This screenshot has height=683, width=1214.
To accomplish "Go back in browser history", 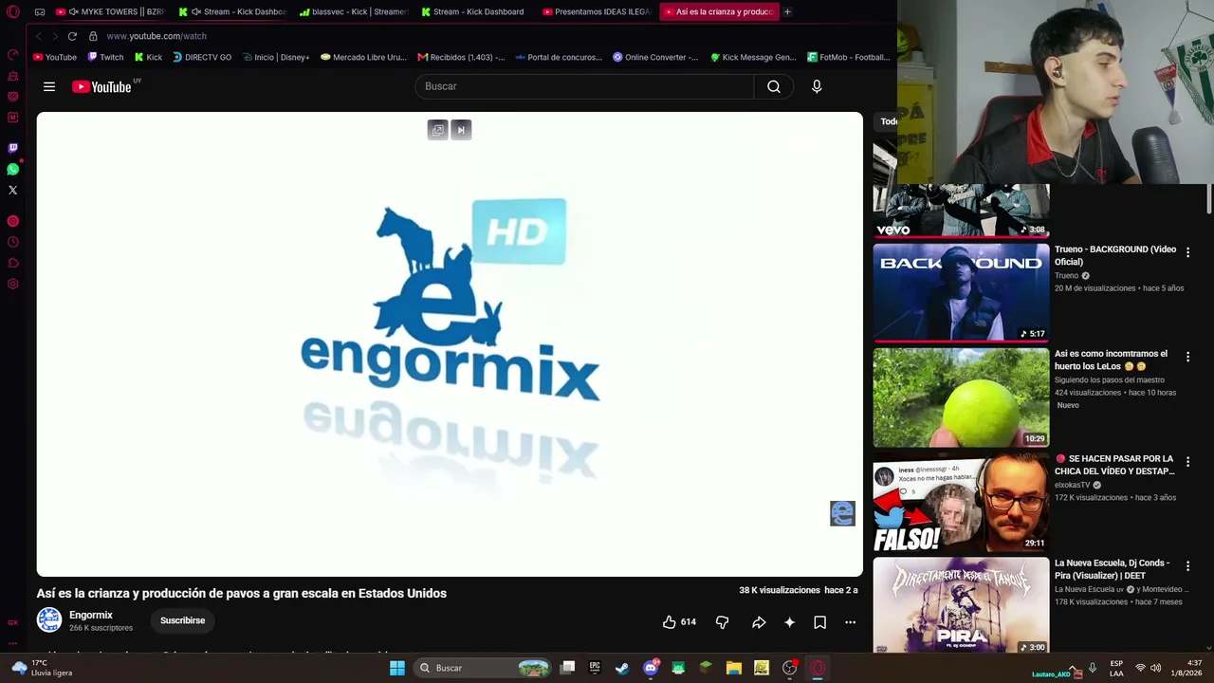I will pos(39,36).
